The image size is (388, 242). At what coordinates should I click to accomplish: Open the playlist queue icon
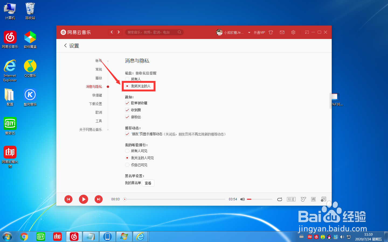click(x=324, y=199)
